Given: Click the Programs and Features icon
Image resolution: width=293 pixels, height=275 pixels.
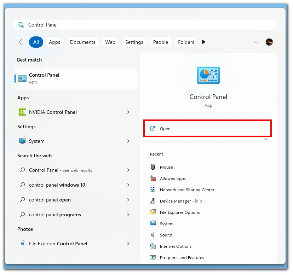Looking at the screenshot, I should (x=153, y=257).
